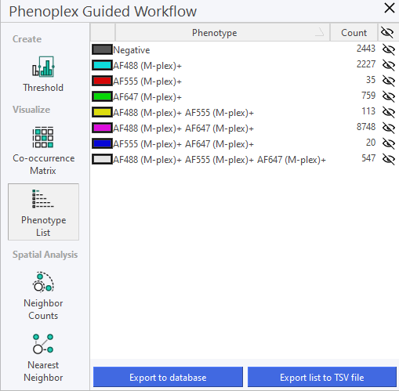Select the AF488+ AF555+ AF647+ phenotype name
399x391 pixels.
click(219, 160)
